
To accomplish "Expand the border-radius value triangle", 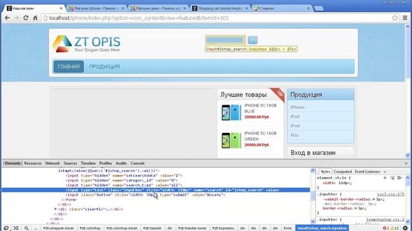I will (x=356, y=209).
